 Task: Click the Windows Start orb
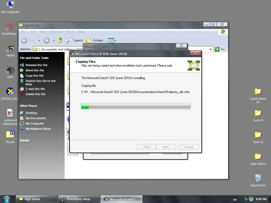click(x=7, y=199)
